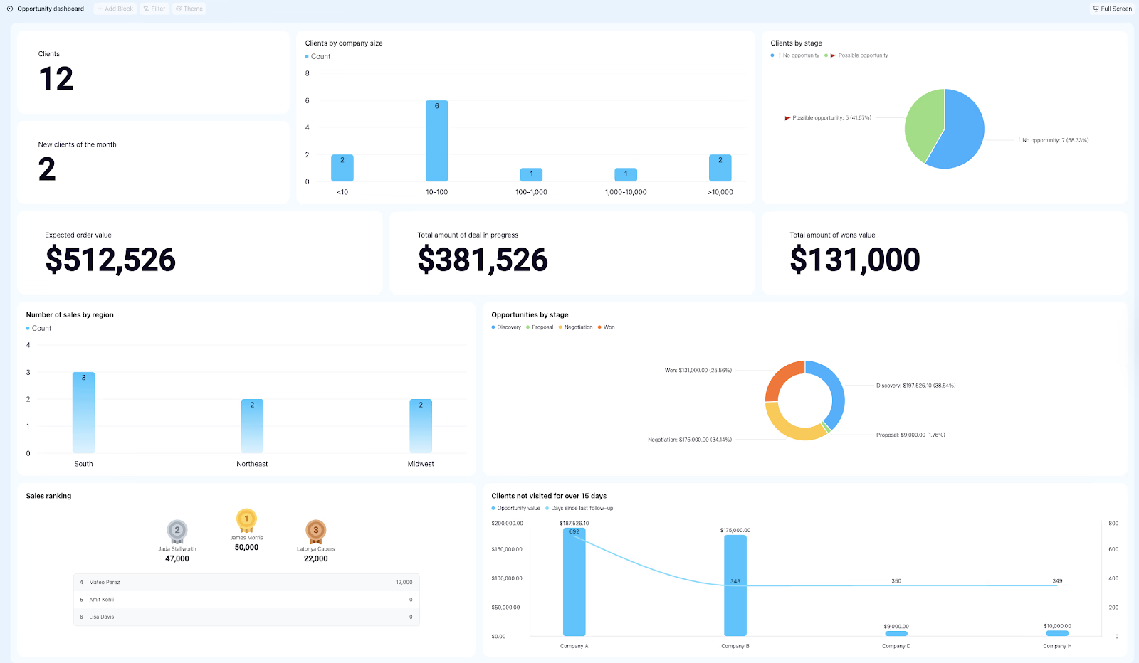This screenshot has width=1139, height=663.
Task: Click the bronze third-place medal icon
Action: coord(316,531)
